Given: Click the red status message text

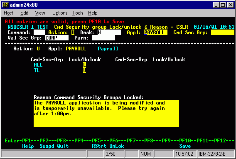Looking at the screenshot, I should point(64,22).
